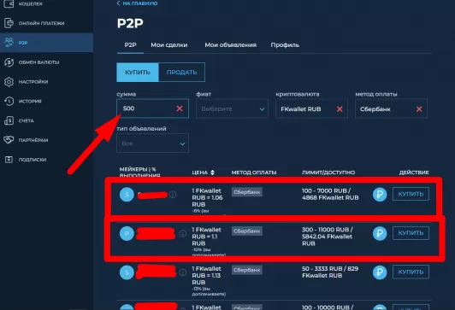This screenshot has width=455, height=310.
Task: Click Сбербанк tag in the 1.06 RUB offer
Action: click(247, 192)
